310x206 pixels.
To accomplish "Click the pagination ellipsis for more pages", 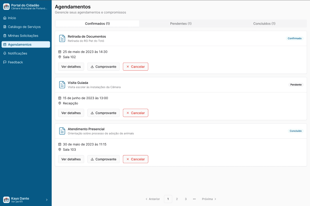I will (194, 199).
